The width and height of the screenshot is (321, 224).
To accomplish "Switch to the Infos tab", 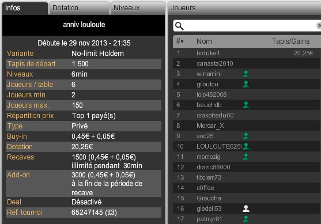I will point(25,8).
